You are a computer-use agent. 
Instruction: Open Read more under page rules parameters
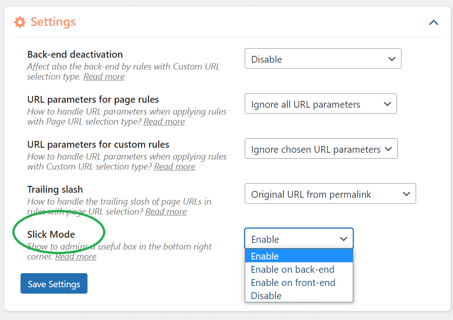[164, 121]
